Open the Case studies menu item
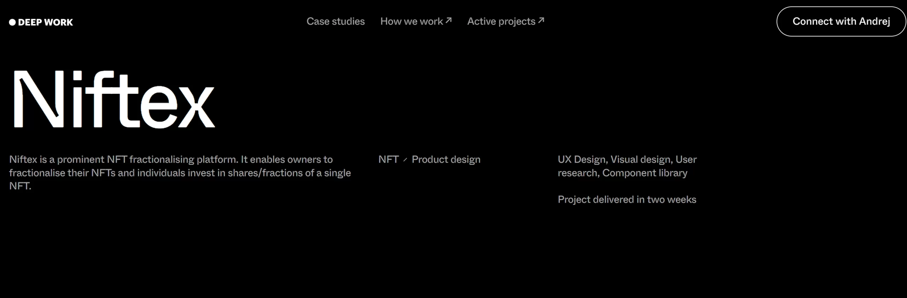Viewport: 907px width, 298px height. point(335,21)
